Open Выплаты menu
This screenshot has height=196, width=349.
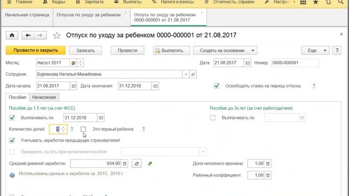tap(129, 2)
